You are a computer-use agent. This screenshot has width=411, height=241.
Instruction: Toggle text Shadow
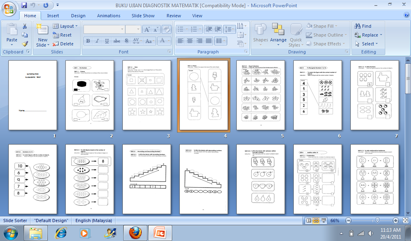(126, 41)
